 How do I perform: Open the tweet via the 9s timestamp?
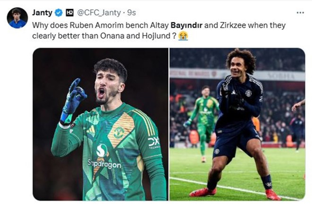pos(131,13)
